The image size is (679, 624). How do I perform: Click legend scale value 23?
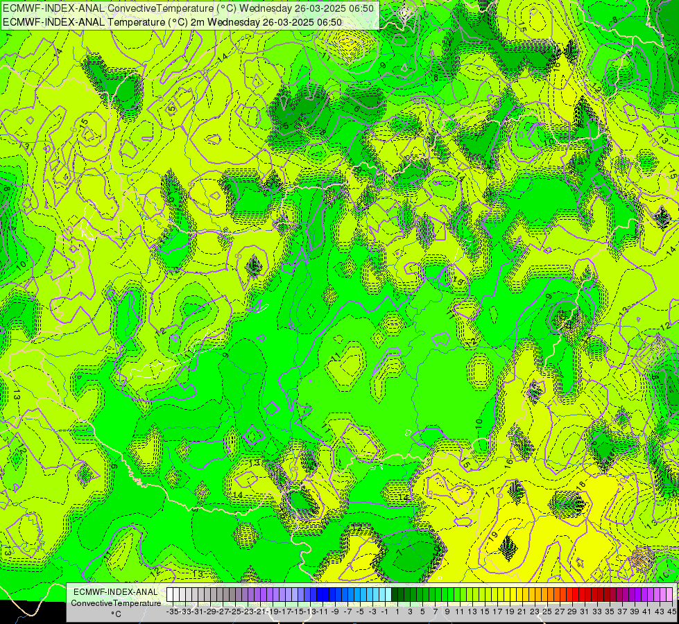pyautogui.click(x=535, y=612)
